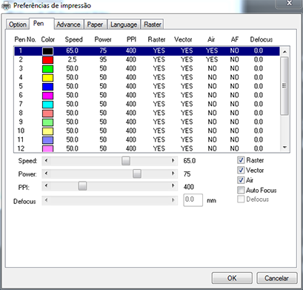This screenshot has height=290, width=303.
Task: Click the yellow color swatch of pen 4
Action: pyautogui.click(x=47, y=78)
